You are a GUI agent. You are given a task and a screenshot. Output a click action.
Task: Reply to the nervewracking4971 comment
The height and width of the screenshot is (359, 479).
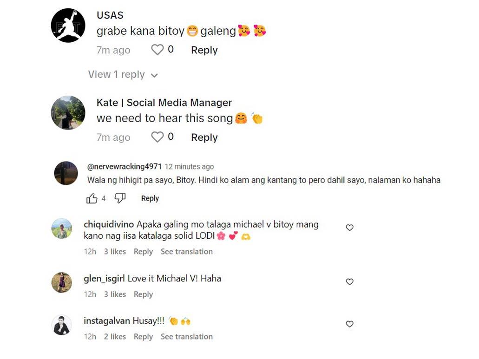click(150, 199)
